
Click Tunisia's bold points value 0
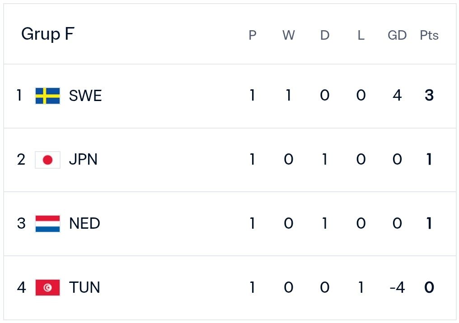(429, 287)
